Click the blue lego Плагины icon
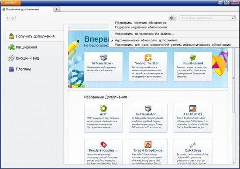 point(11,69)
